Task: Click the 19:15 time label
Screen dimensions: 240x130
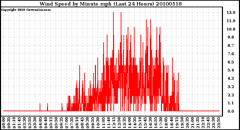Action: tap(176, 123)
